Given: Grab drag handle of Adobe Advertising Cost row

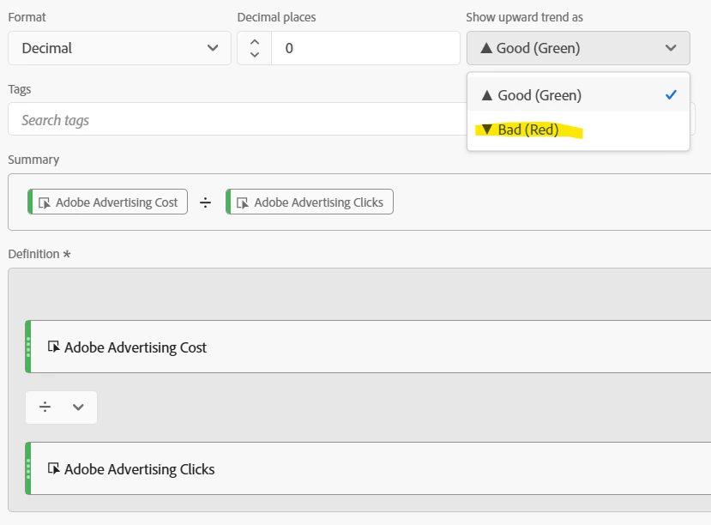Looking at the screenshot, I should (x=28, y=347).
